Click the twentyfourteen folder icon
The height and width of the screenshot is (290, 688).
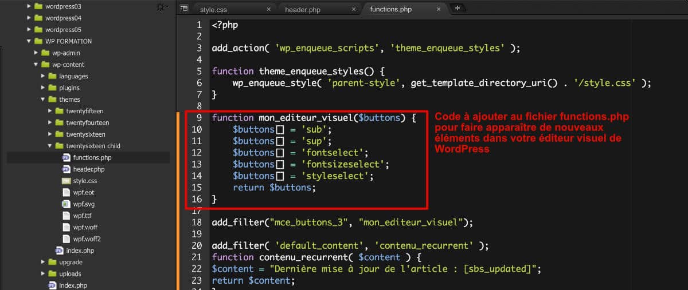click(x=59, y=122)
